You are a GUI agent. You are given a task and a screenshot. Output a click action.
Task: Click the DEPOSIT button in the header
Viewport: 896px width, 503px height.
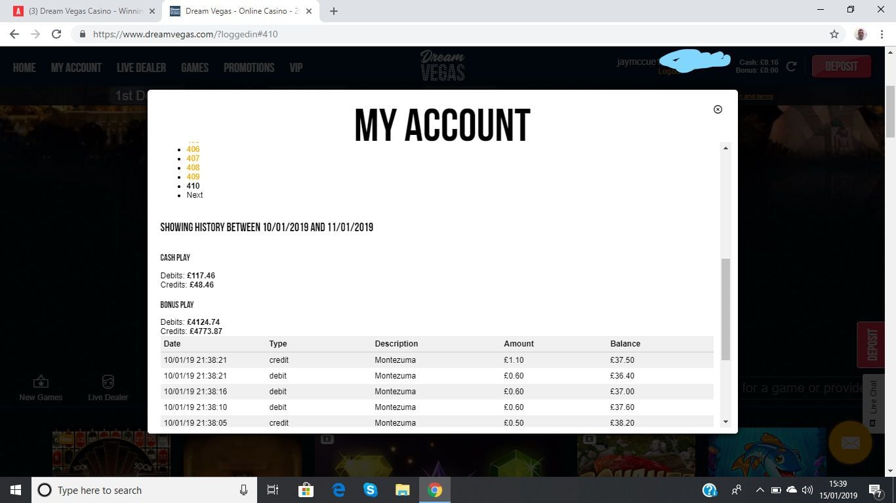click(x=842, y=66)
